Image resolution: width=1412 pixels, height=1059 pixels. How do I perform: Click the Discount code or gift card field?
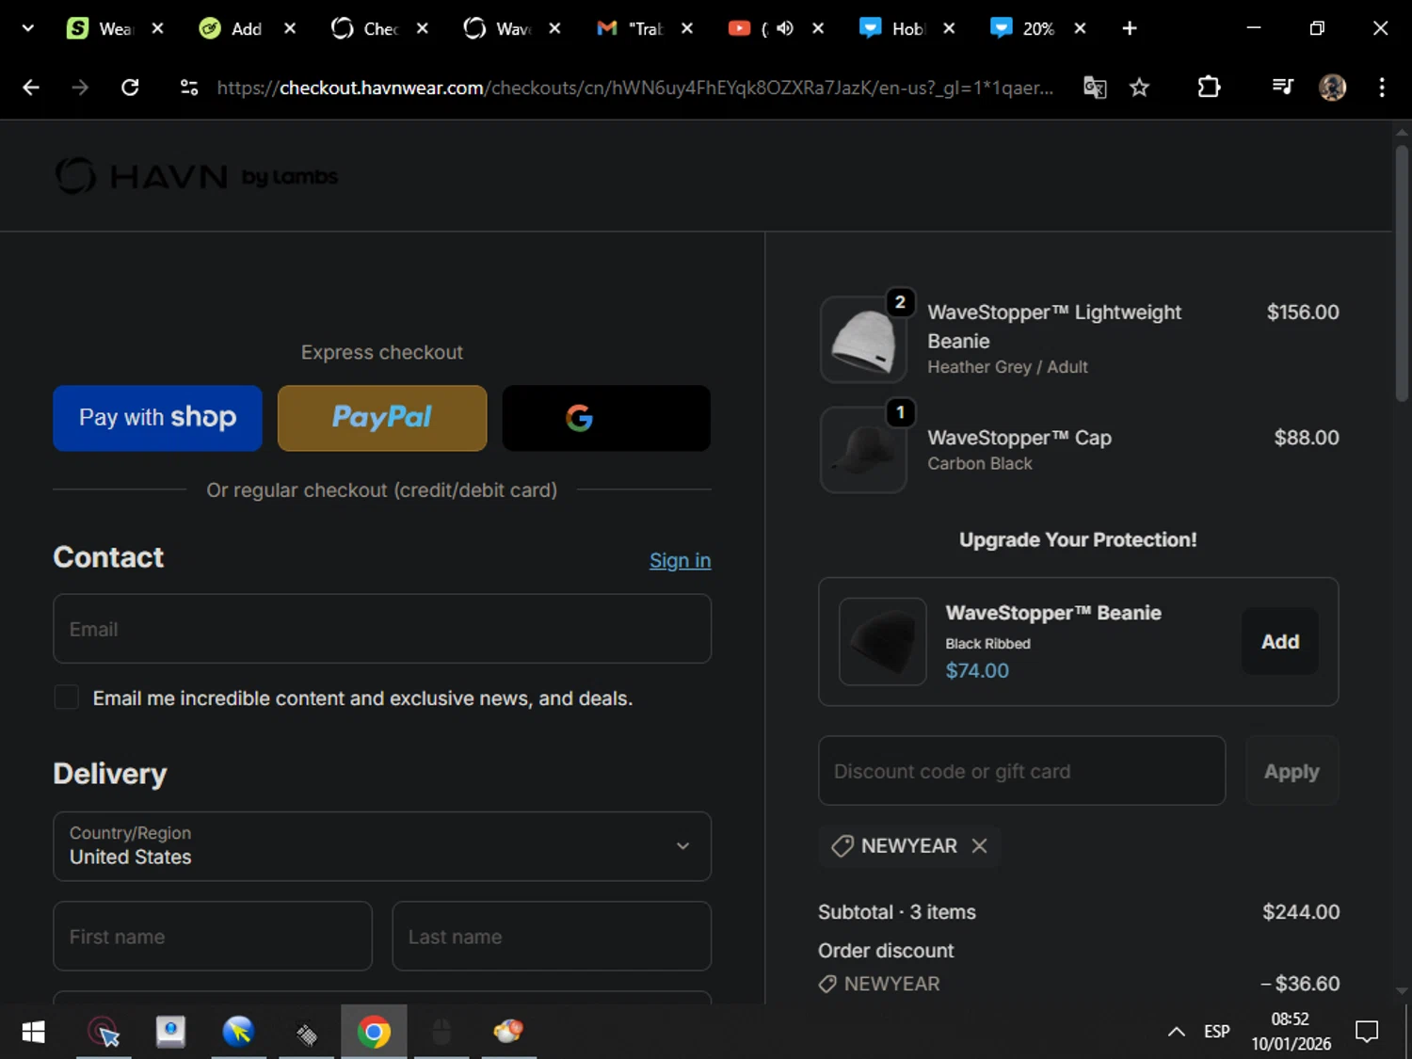coord(1022,771)
